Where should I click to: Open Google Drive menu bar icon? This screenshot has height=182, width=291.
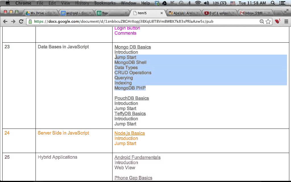[165, 3]
